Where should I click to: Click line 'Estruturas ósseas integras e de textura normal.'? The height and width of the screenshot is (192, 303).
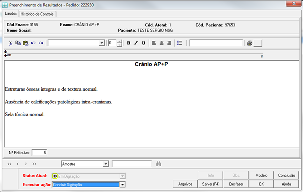(x=51, y=89)
